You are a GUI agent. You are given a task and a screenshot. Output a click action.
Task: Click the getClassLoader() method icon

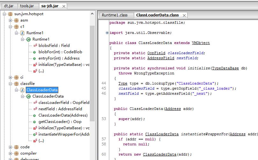coord(34,122)
